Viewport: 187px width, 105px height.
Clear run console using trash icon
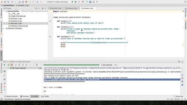[x=182, y=85]
